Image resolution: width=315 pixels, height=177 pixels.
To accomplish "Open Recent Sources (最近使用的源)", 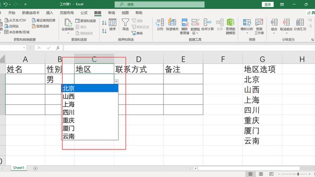I will (43, 20).
